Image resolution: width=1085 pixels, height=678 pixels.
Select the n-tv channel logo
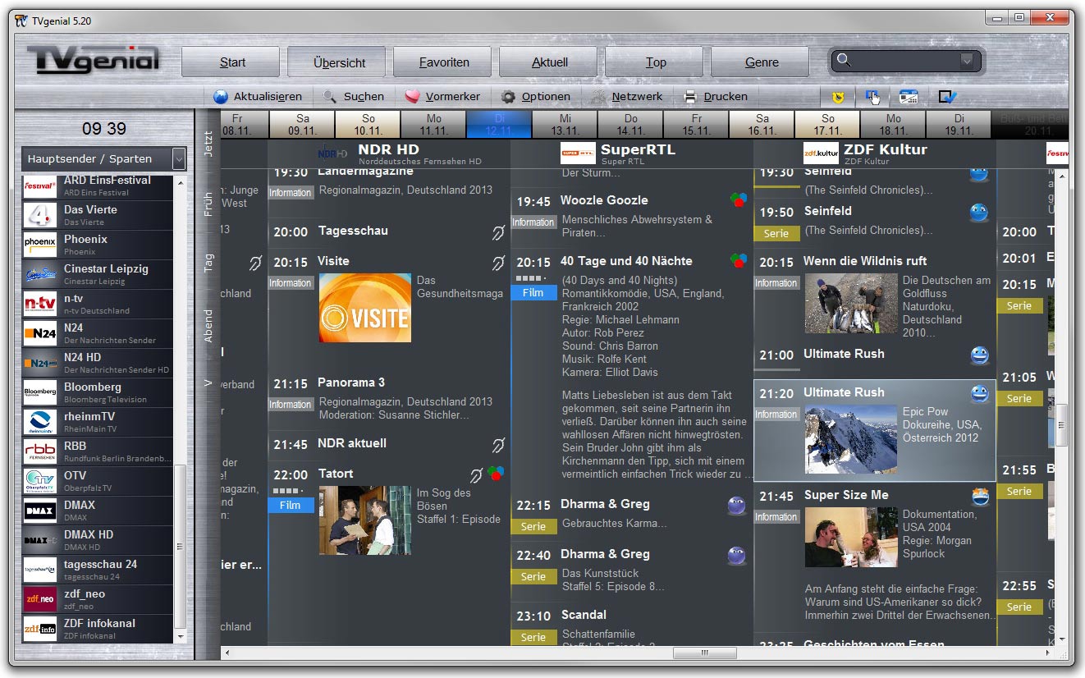click(39, 304)
